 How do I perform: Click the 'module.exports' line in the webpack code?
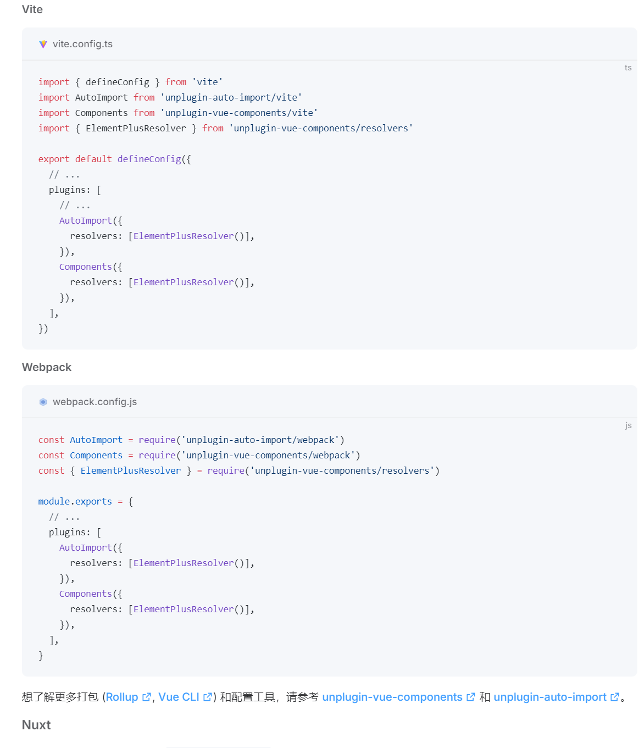[x=85, y=502]
